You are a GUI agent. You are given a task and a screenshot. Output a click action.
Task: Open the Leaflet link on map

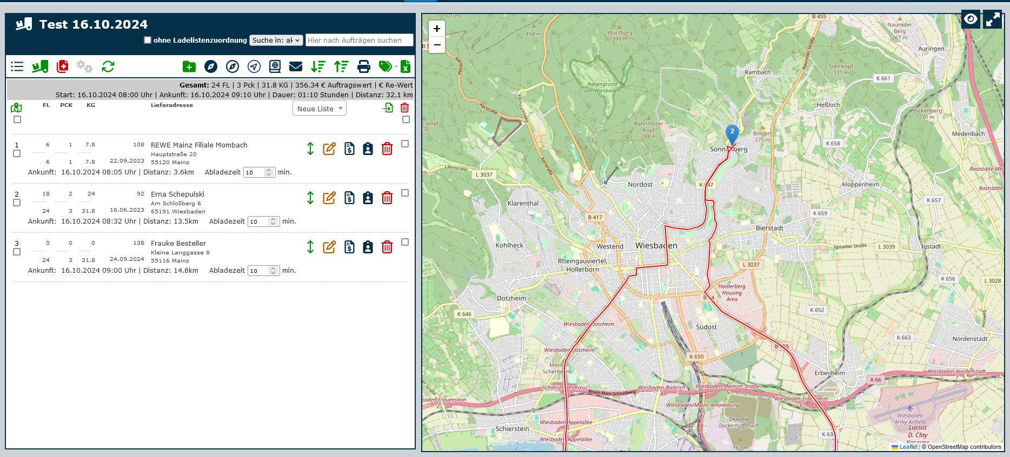click(908, 447)
